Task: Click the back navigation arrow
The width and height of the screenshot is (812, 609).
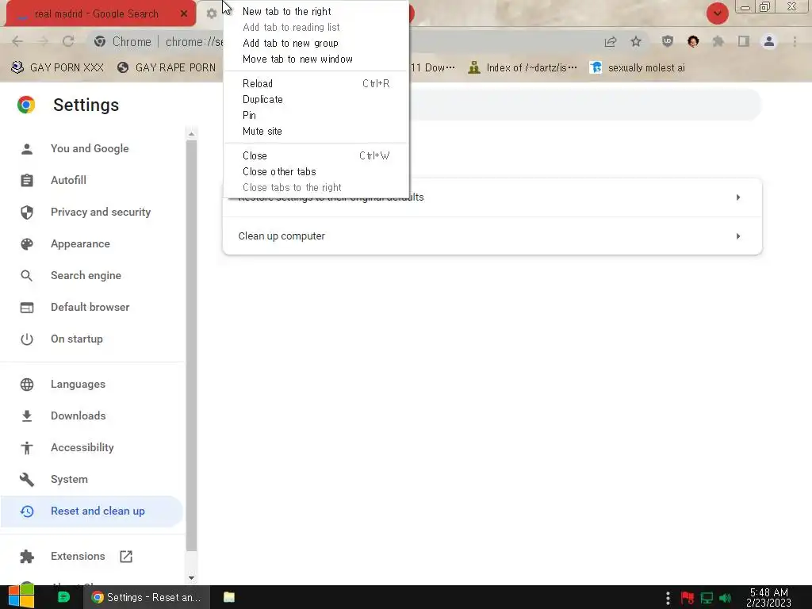Action: click(17, 41)
